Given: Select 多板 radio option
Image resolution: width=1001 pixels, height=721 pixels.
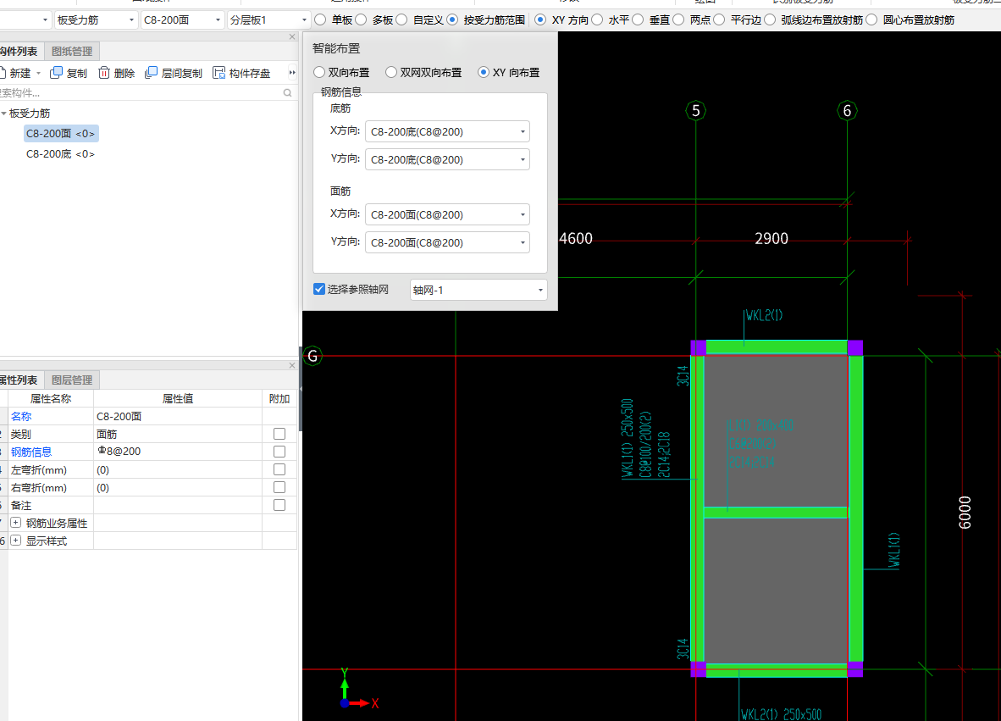Looking at the screenshot, I should pos(362,19).
